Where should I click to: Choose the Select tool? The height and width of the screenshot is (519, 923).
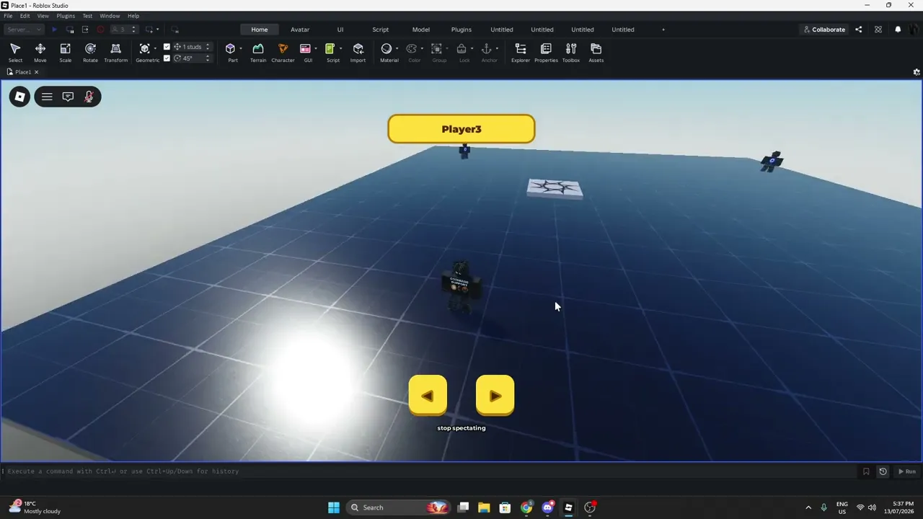(15, 53)
